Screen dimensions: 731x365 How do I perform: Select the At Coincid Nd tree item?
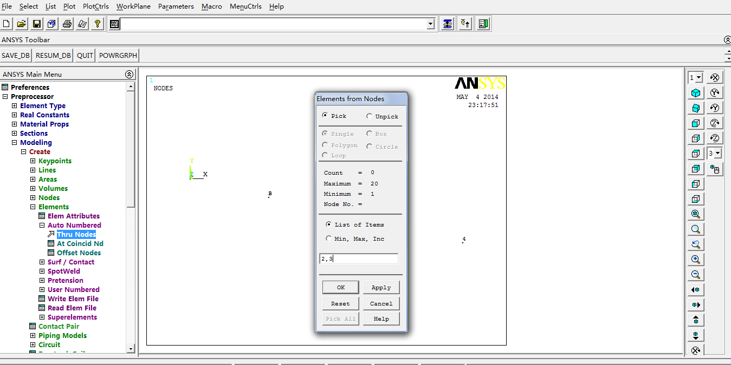(80, 244)
